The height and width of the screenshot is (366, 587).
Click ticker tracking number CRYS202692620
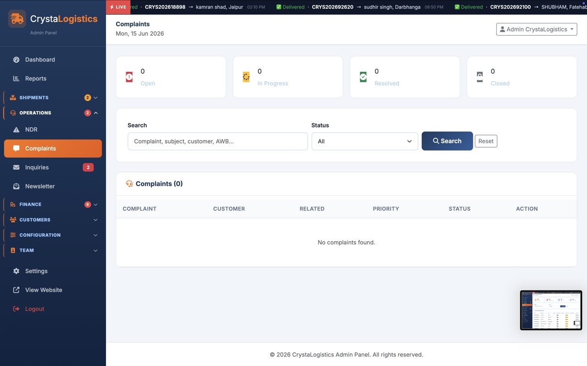332,7
